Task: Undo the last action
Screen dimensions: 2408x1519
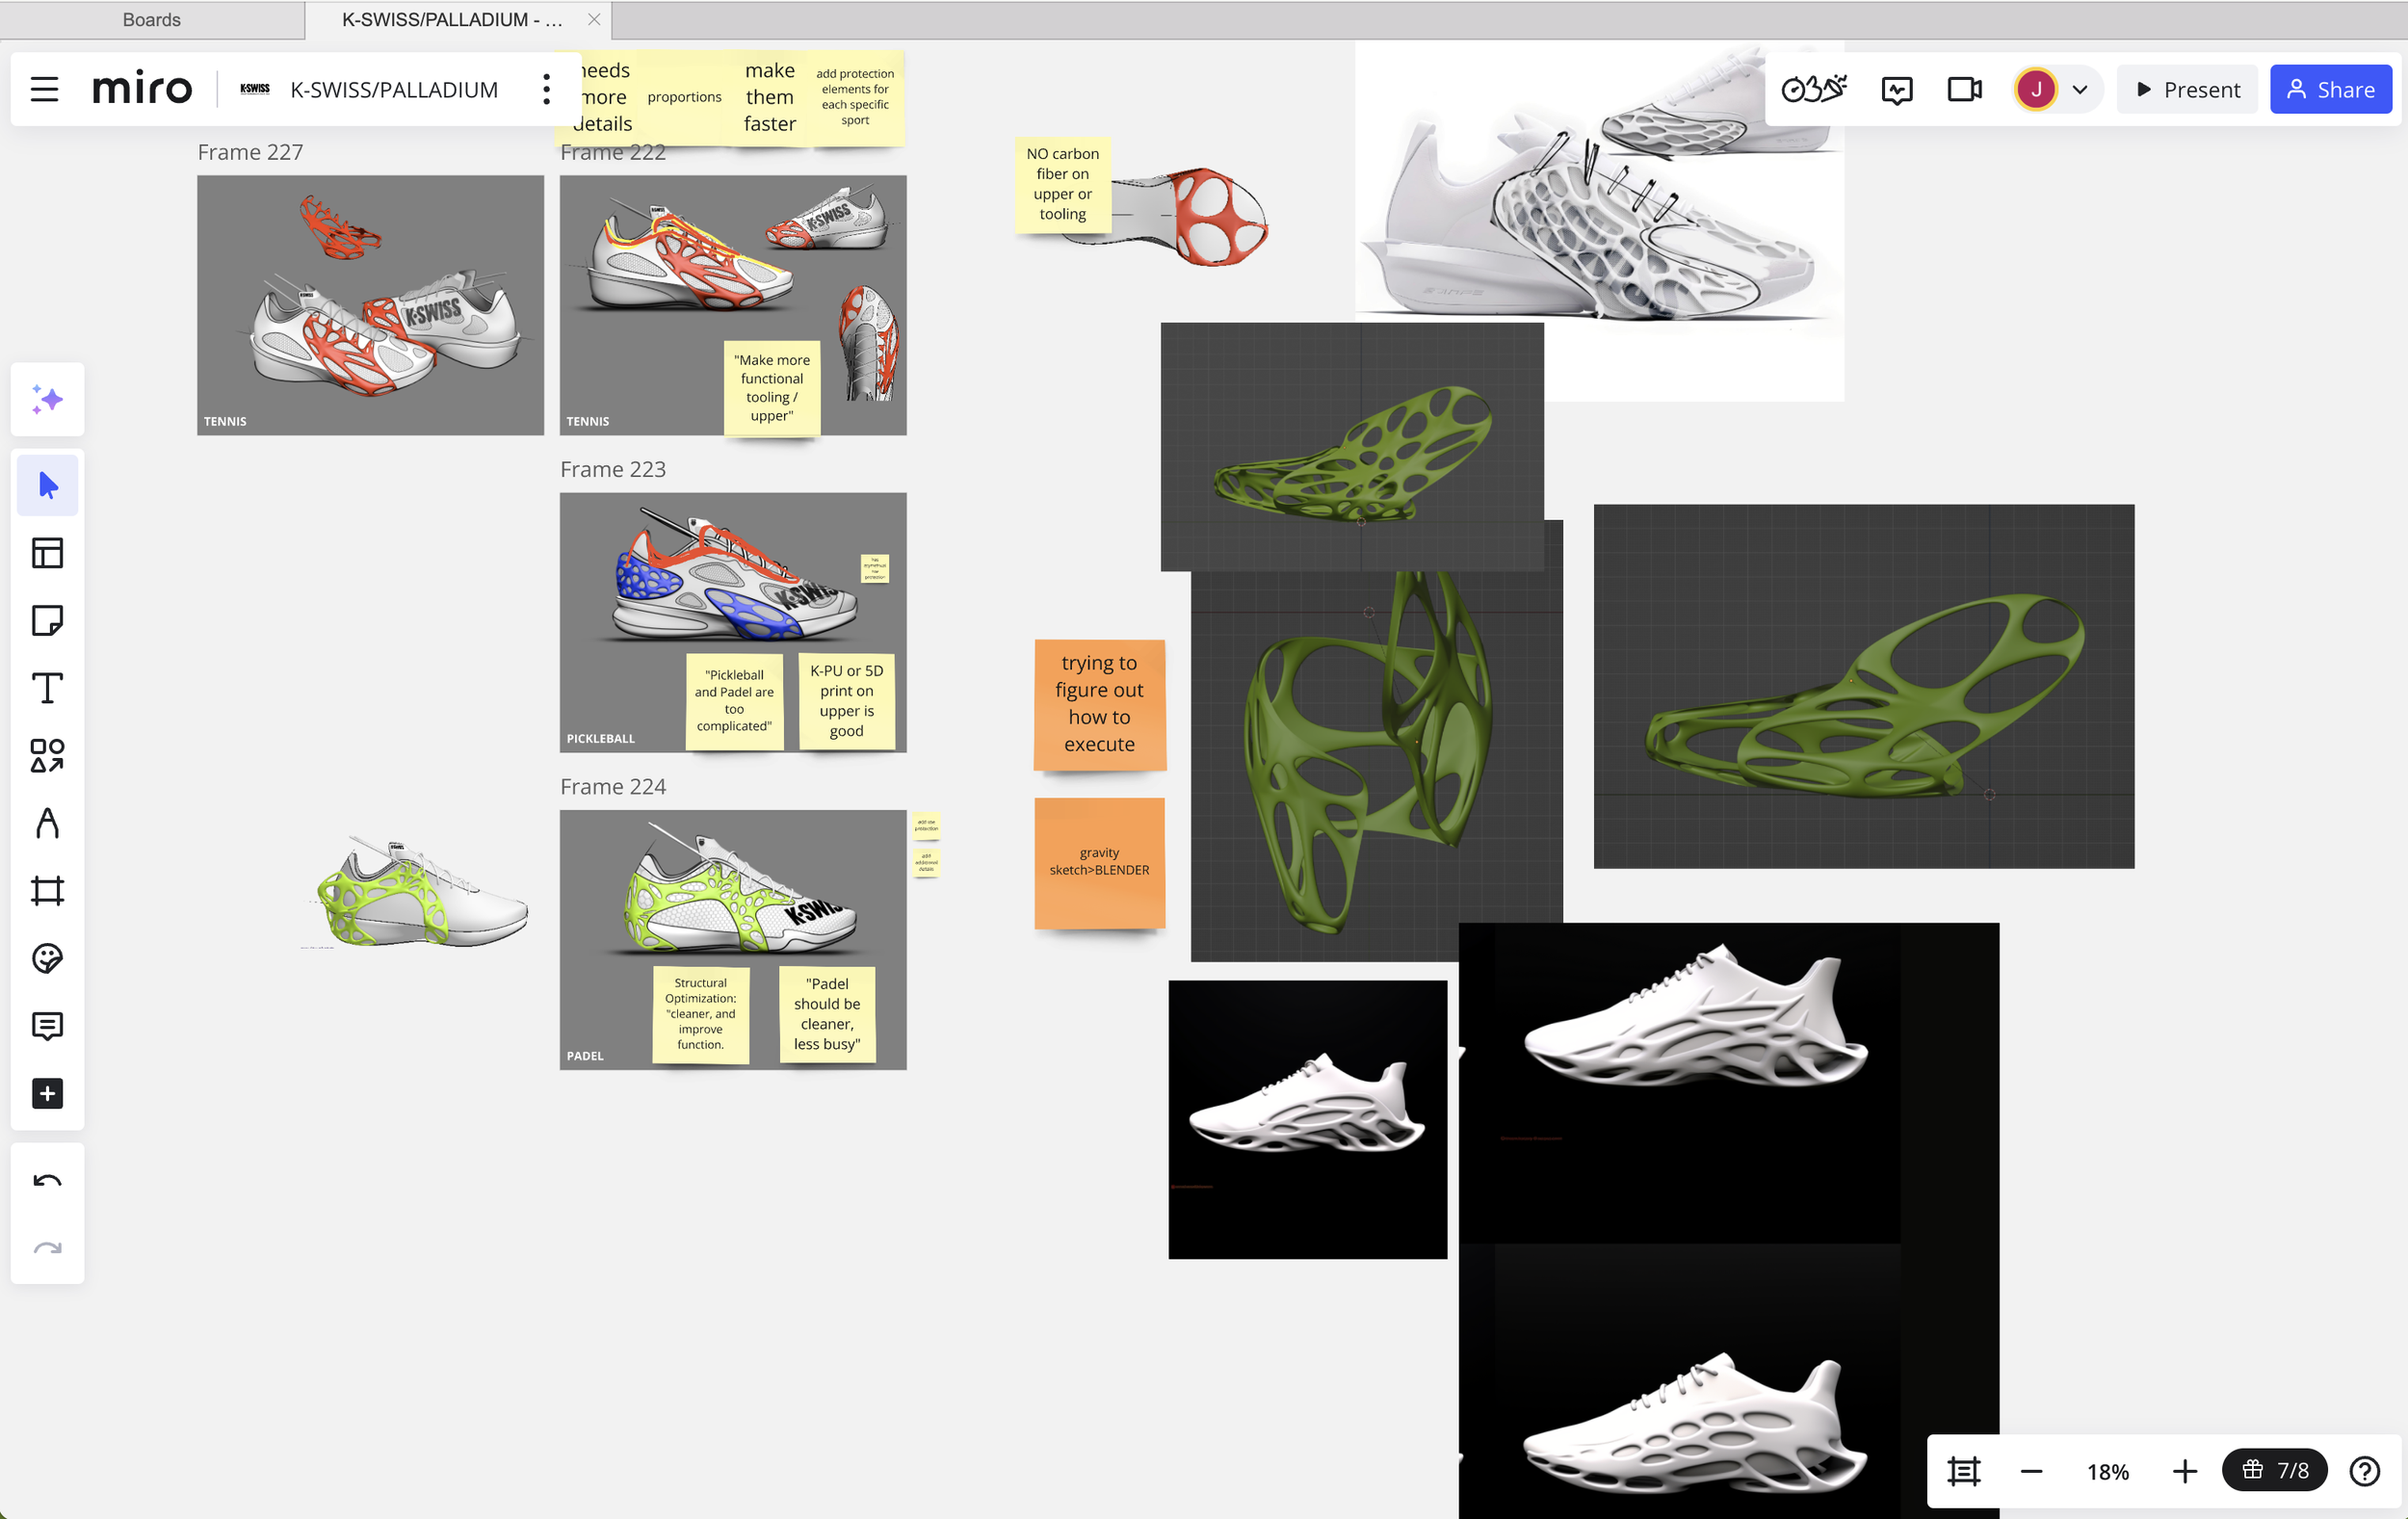Action: click(47, 1181)
